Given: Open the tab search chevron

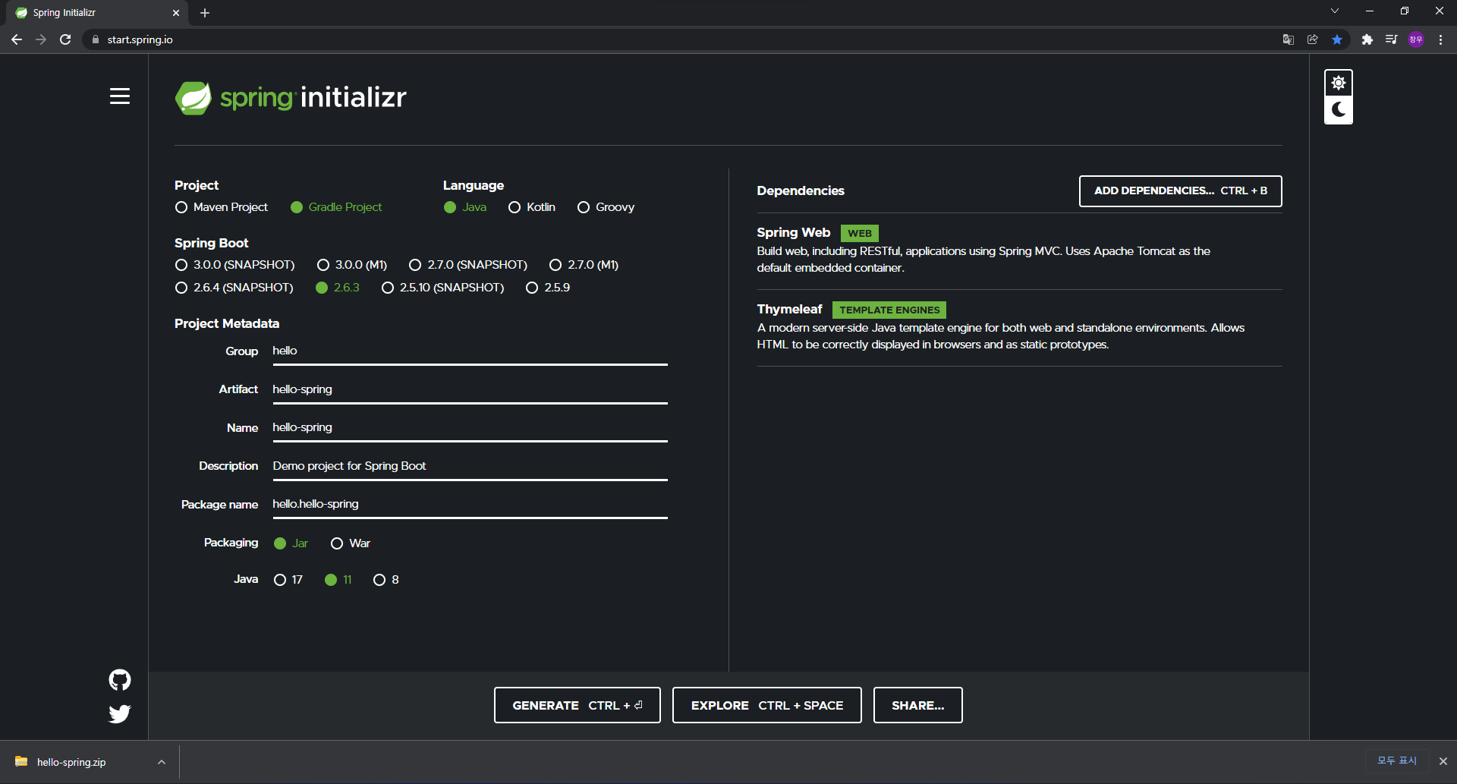Looking at the screenshot, I should click(x=1335, y=11).
